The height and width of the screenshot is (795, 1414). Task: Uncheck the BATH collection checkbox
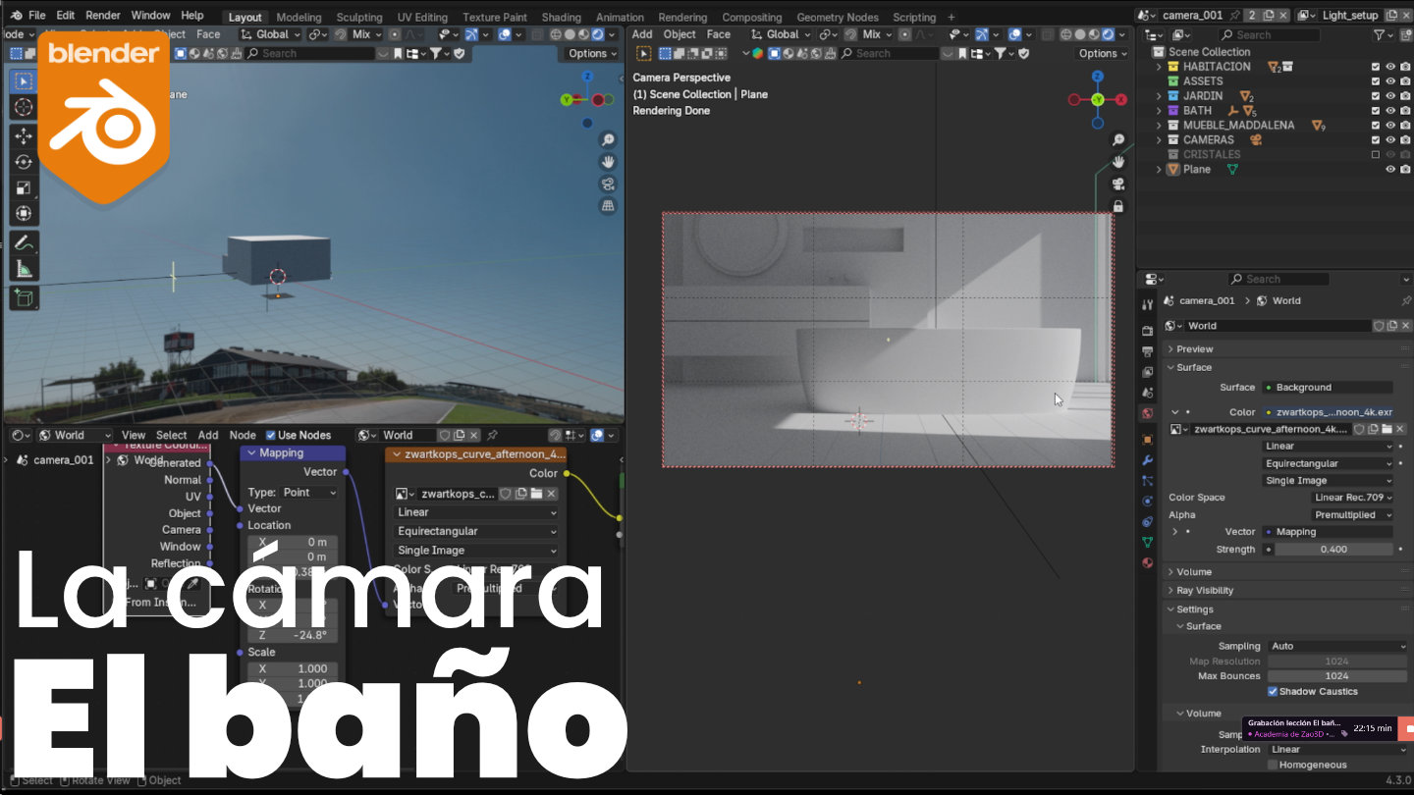pyautogui.click(x=1376, y=111)
